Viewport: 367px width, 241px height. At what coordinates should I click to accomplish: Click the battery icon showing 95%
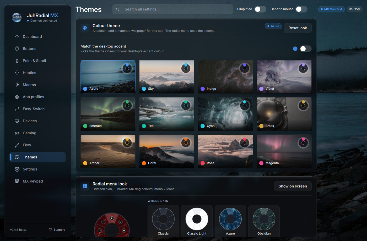click(x=351, y=9)
